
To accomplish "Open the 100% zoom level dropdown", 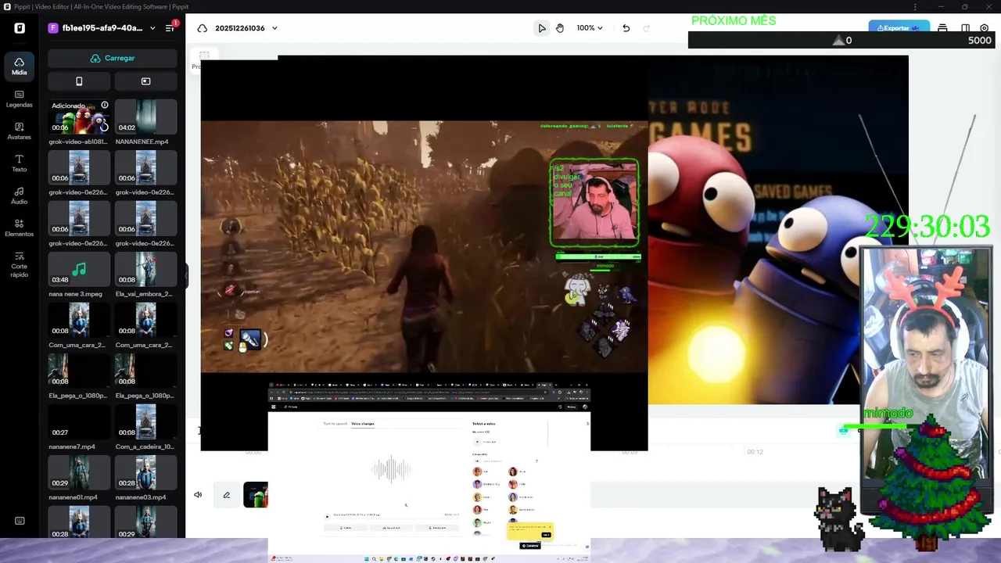I will click(590, 28).
